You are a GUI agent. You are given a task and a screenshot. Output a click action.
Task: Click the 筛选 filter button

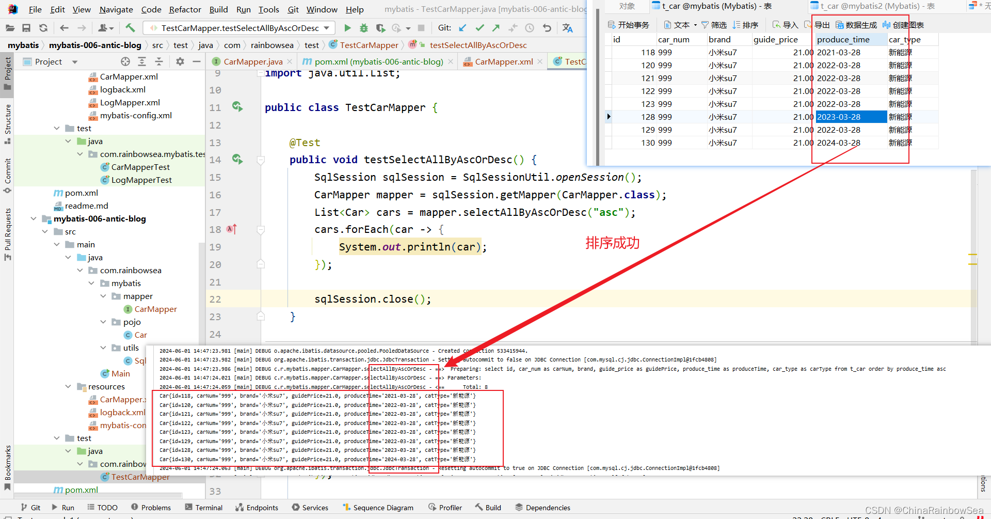tap(714, 25)
